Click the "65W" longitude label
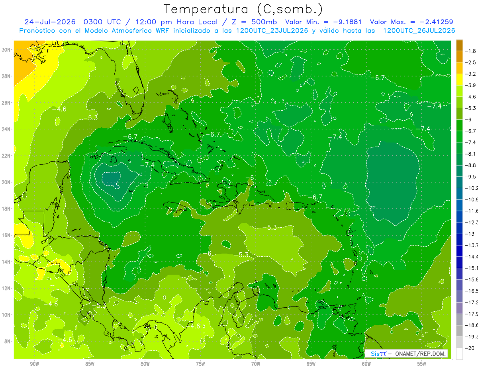 click(x=311, y=364)
